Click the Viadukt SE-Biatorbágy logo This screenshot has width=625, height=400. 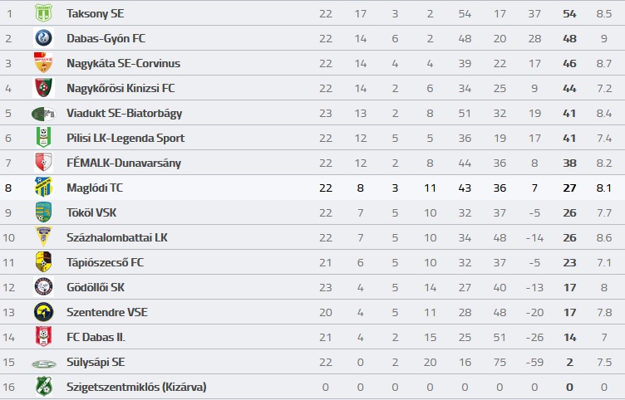(43, 114)
